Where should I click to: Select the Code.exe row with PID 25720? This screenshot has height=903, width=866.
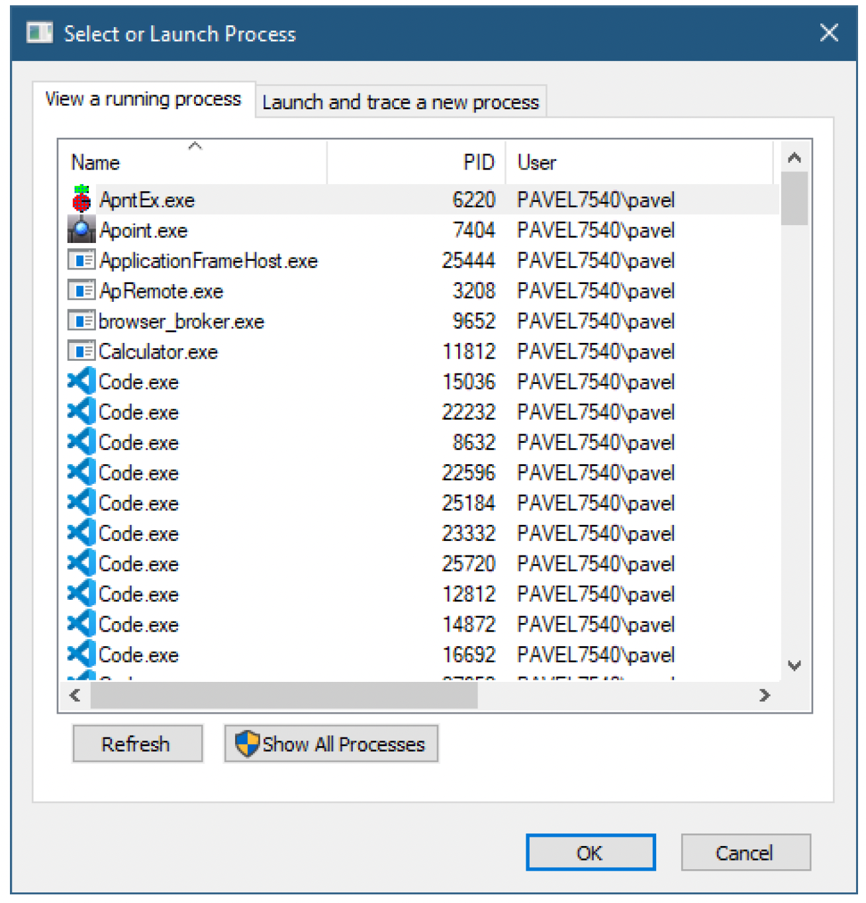pos(420,563)
